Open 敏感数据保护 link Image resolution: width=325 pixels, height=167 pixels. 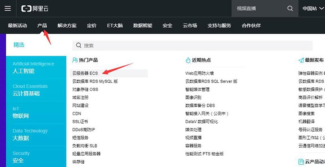(x=312, y=89)
